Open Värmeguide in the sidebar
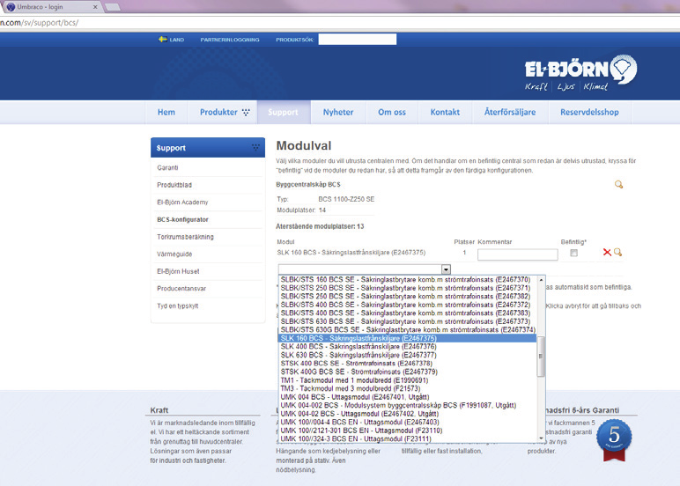 [174, 254]
